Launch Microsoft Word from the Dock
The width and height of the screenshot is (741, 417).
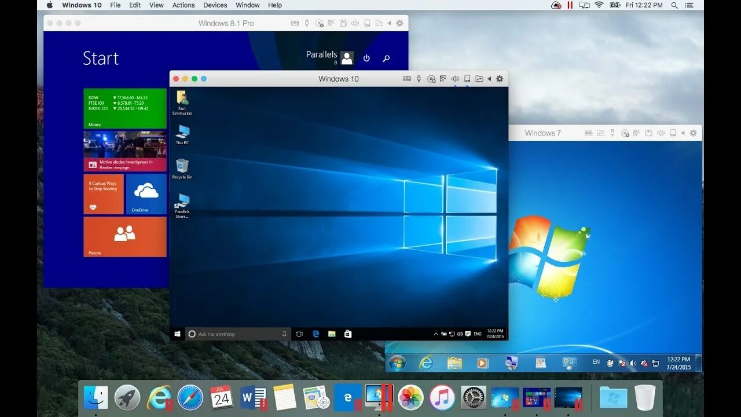[253, 397]
